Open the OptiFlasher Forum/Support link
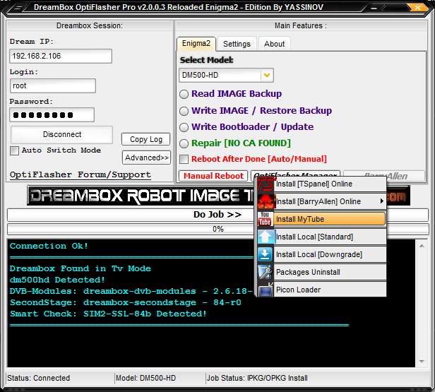The width and height of the screenshot is (435, 392). 81,174
